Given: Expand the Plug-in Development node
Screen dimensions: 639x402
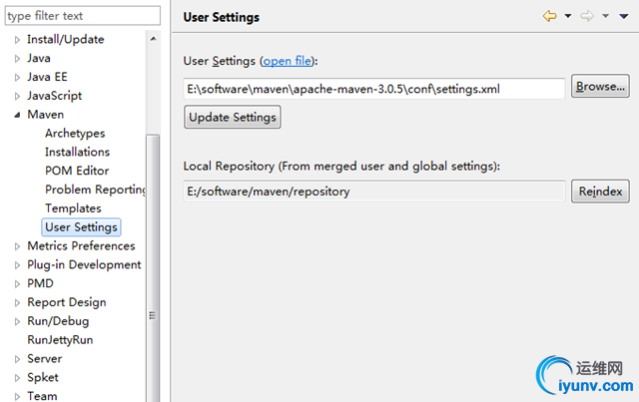Looking at the screenshot, I should coord(17,265).
